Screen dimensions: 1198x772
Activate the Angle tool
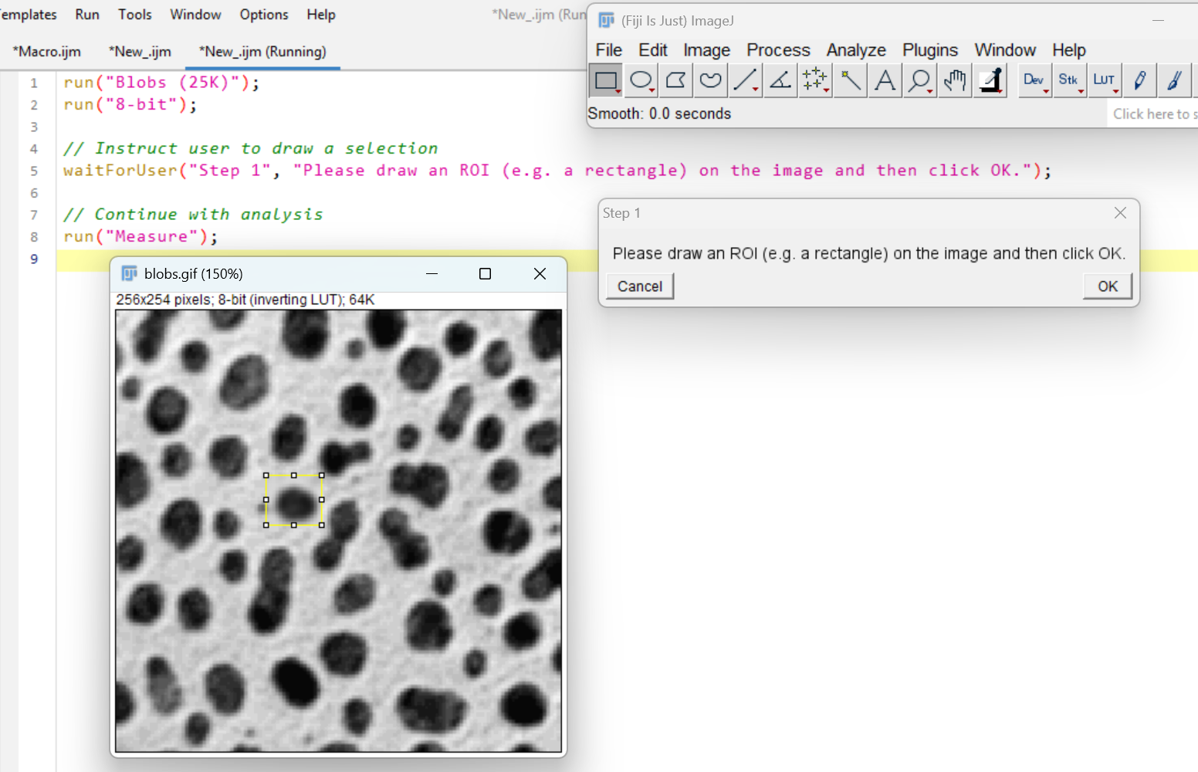[780, 80]
